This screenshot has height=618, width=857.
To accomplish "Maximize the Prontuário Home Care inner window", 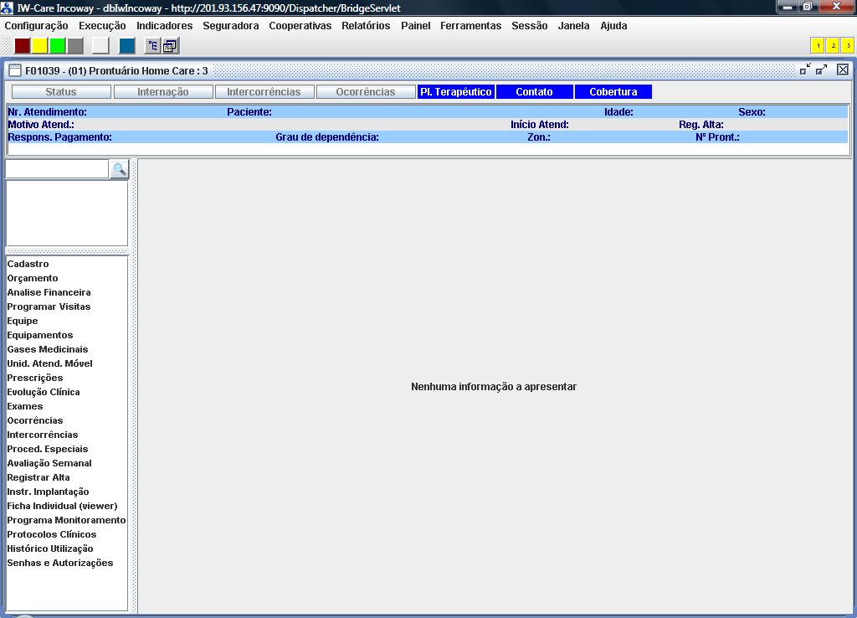I will 822,70.
